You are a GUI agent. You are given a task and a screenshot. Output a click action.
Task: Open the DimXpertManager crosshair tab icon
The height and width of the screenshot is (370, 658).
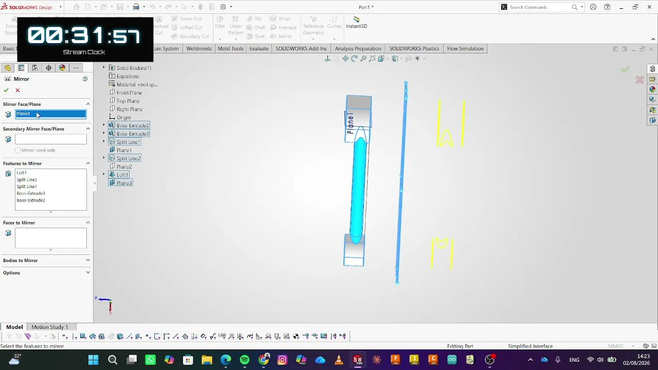click(49, 68)
